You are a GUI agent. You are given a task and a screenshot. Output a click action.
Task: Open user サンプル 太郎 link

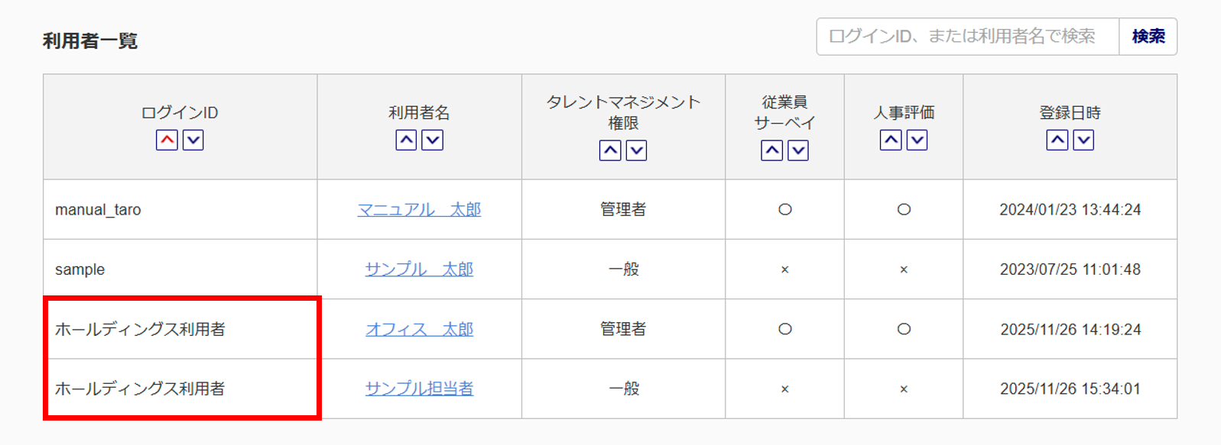click(x=419, y=269)
